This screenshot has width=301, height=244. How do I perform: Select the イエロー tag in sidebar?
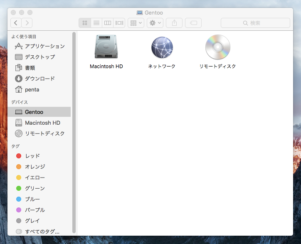pyautogui.click(x=40, y=177)
